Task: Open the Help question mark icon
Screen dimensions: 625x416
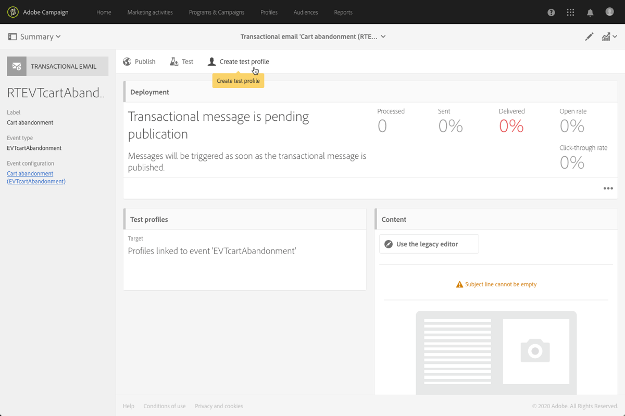Action: 551,12
